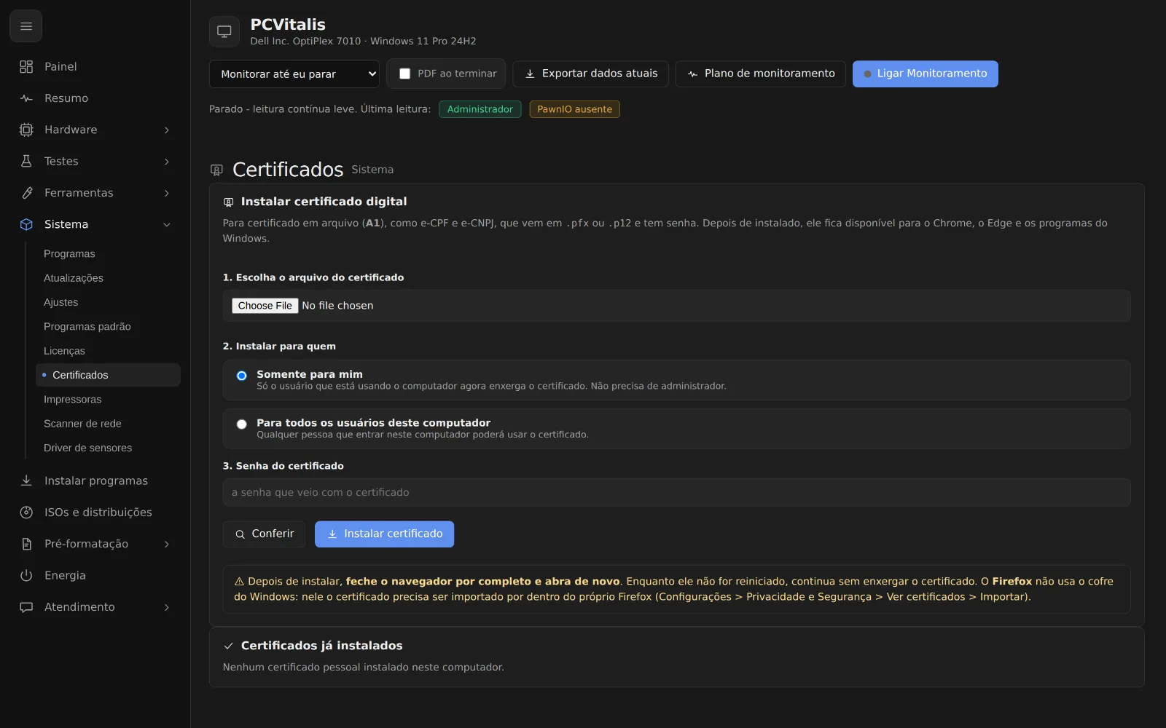Click the Atendimento chat icon
Viewport: 1166px width, 728px height.
click(x=26, y=607)
